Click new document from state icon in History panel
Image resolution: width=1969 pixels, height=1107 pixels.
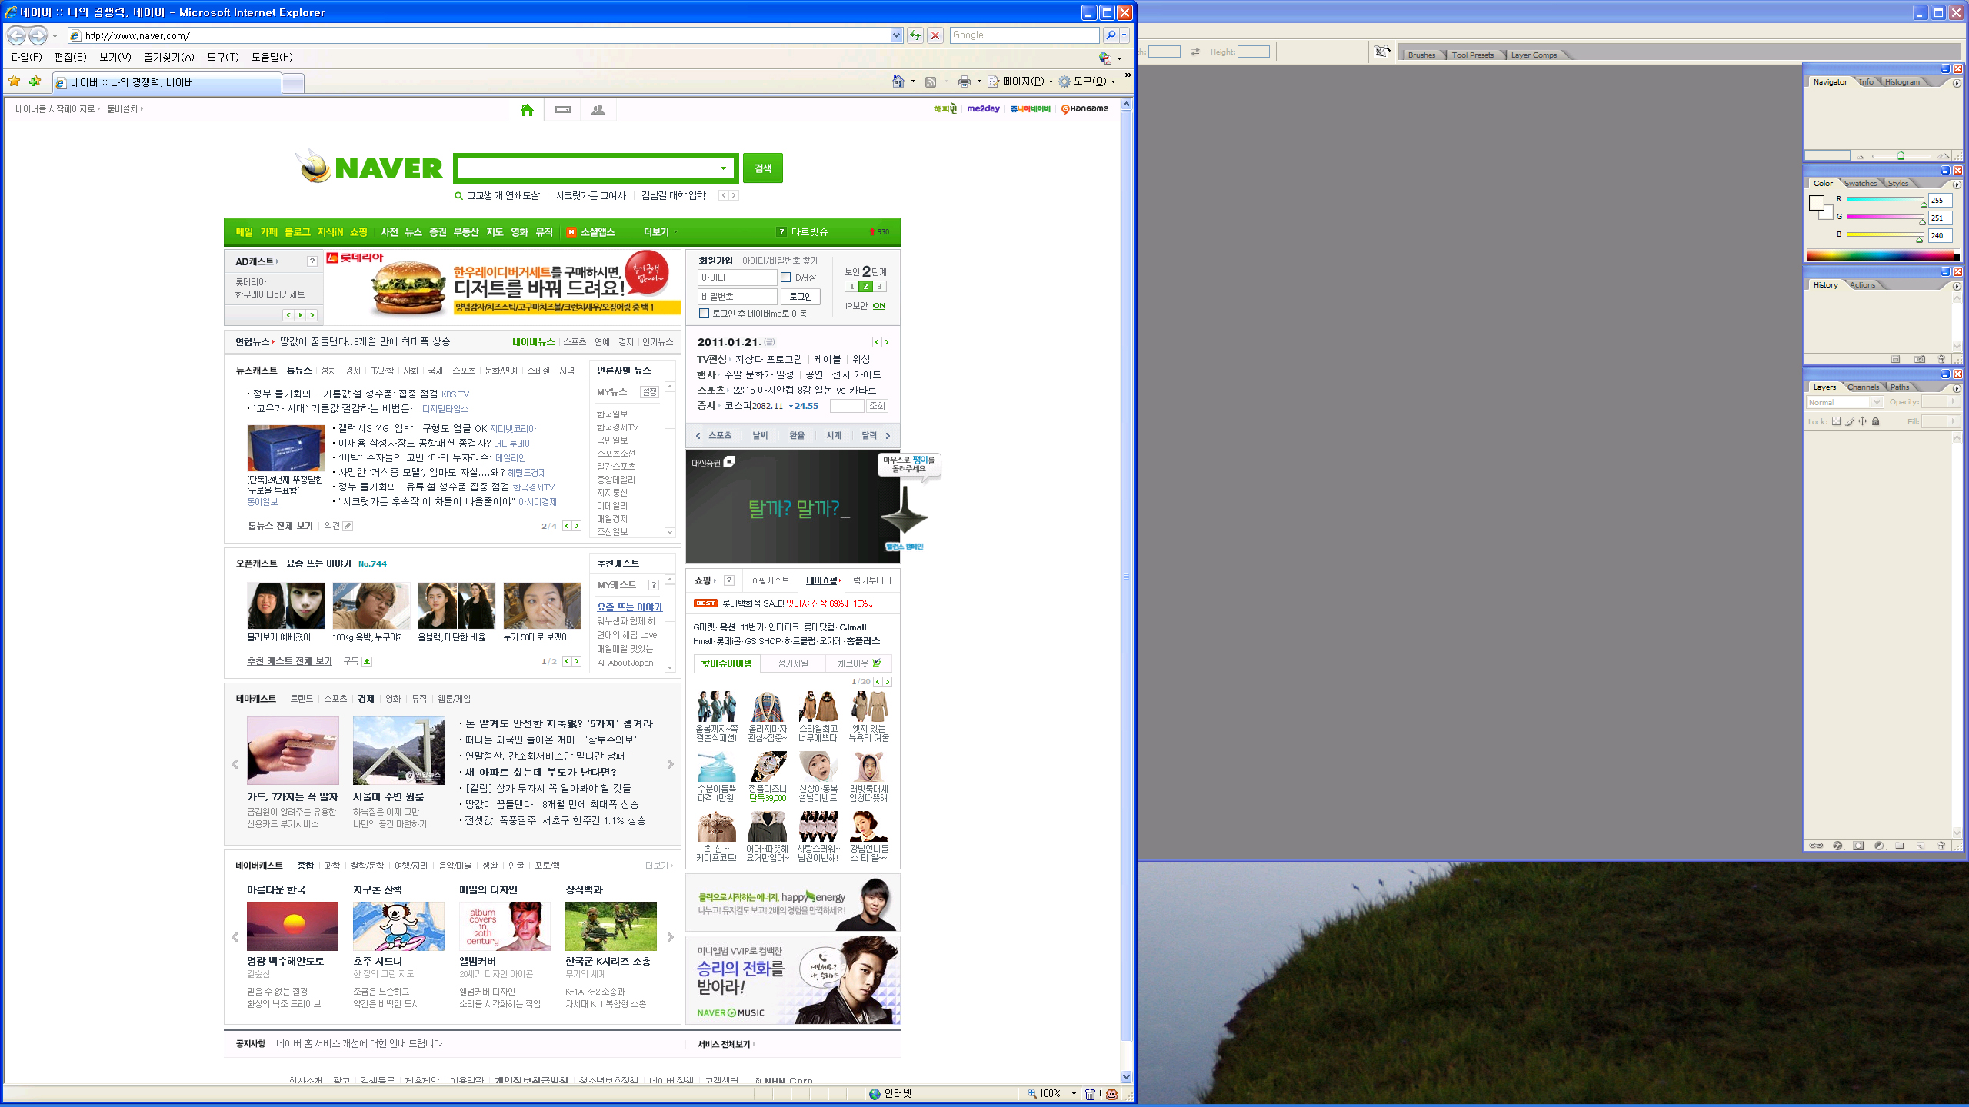[1896, 359]
